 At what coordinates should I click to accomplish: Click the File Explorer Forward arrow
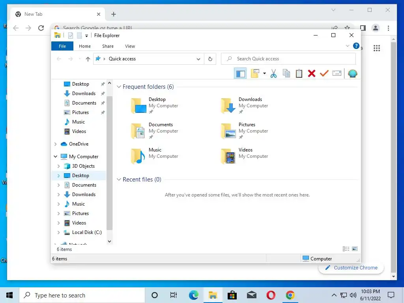click(70, 59)
